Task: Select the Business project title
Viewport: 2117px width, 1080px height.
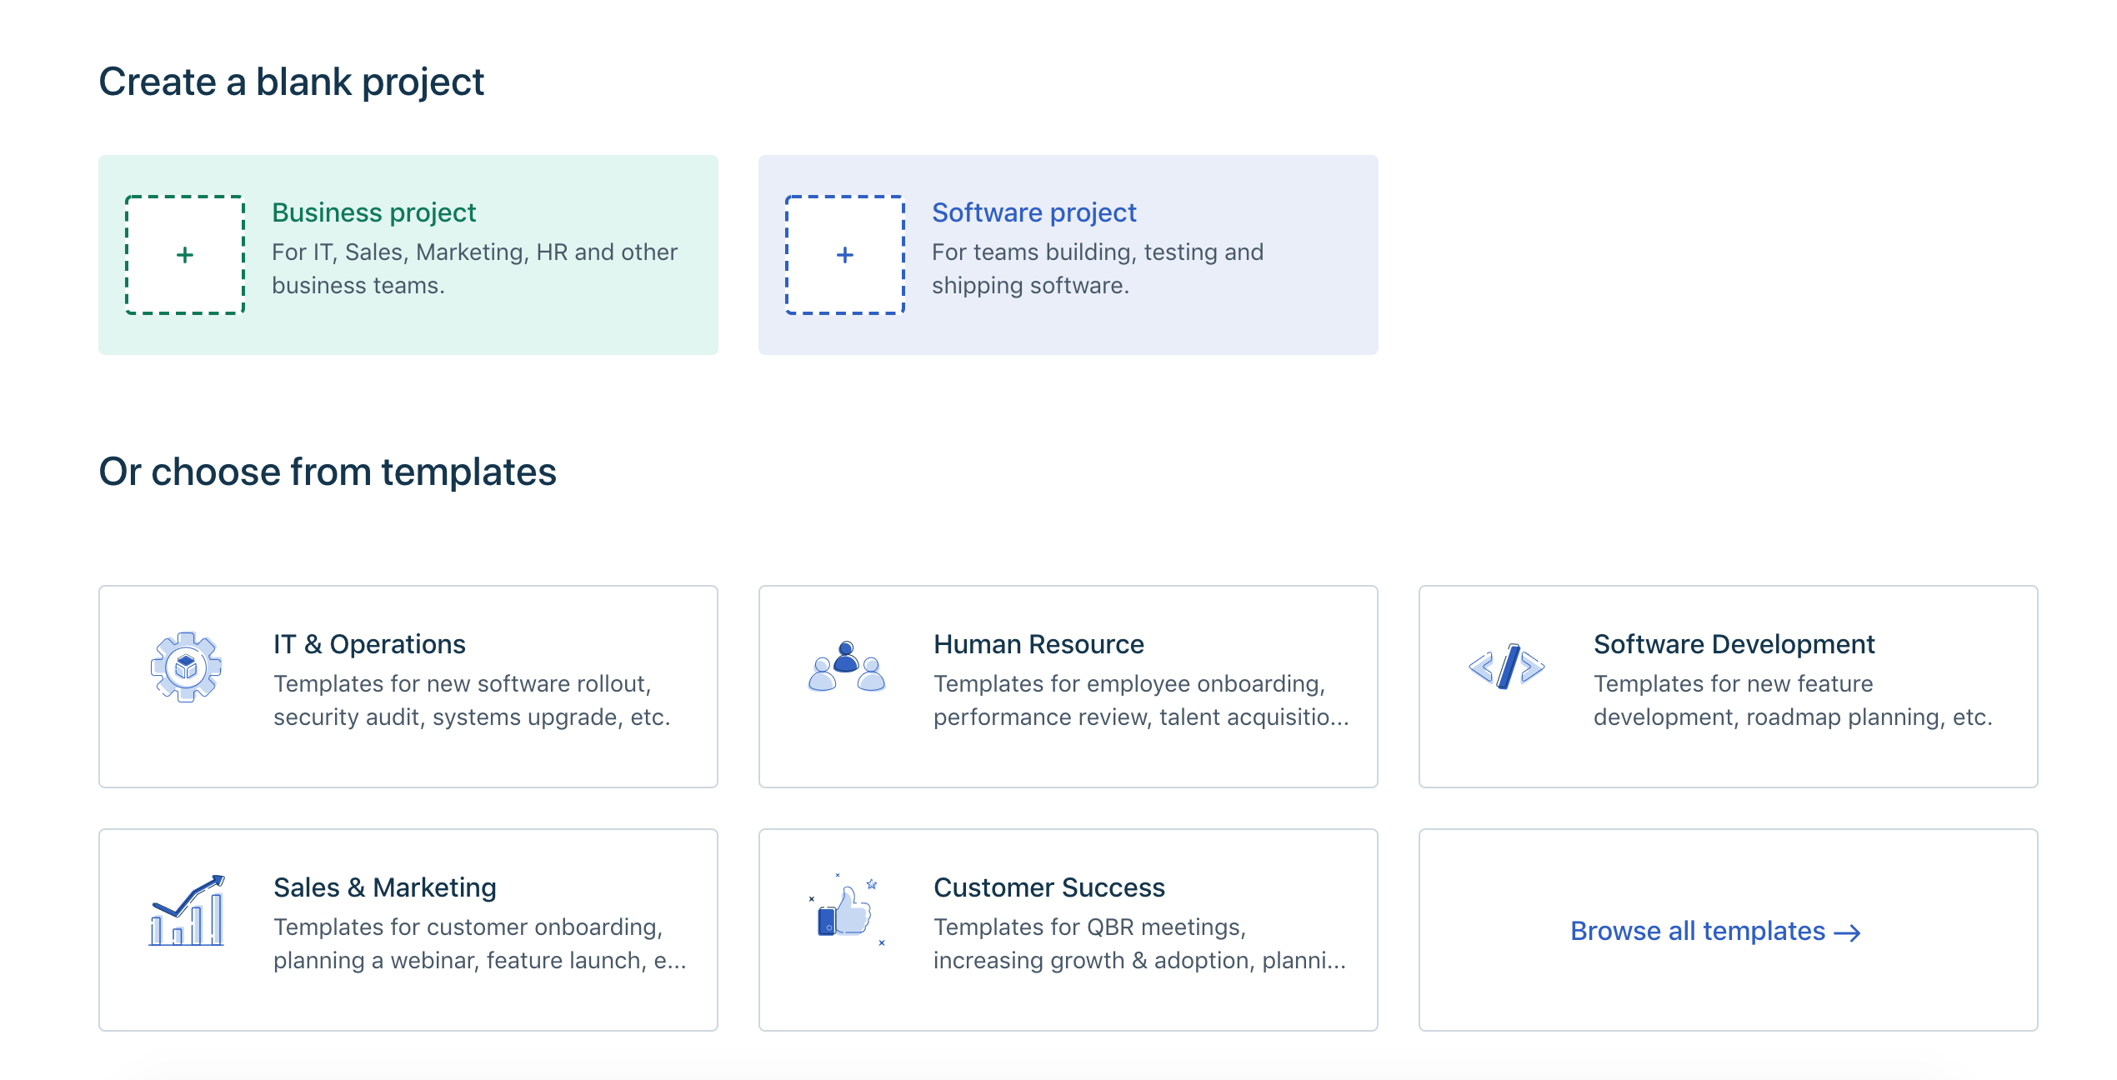Action: click(x=373, y=212)
